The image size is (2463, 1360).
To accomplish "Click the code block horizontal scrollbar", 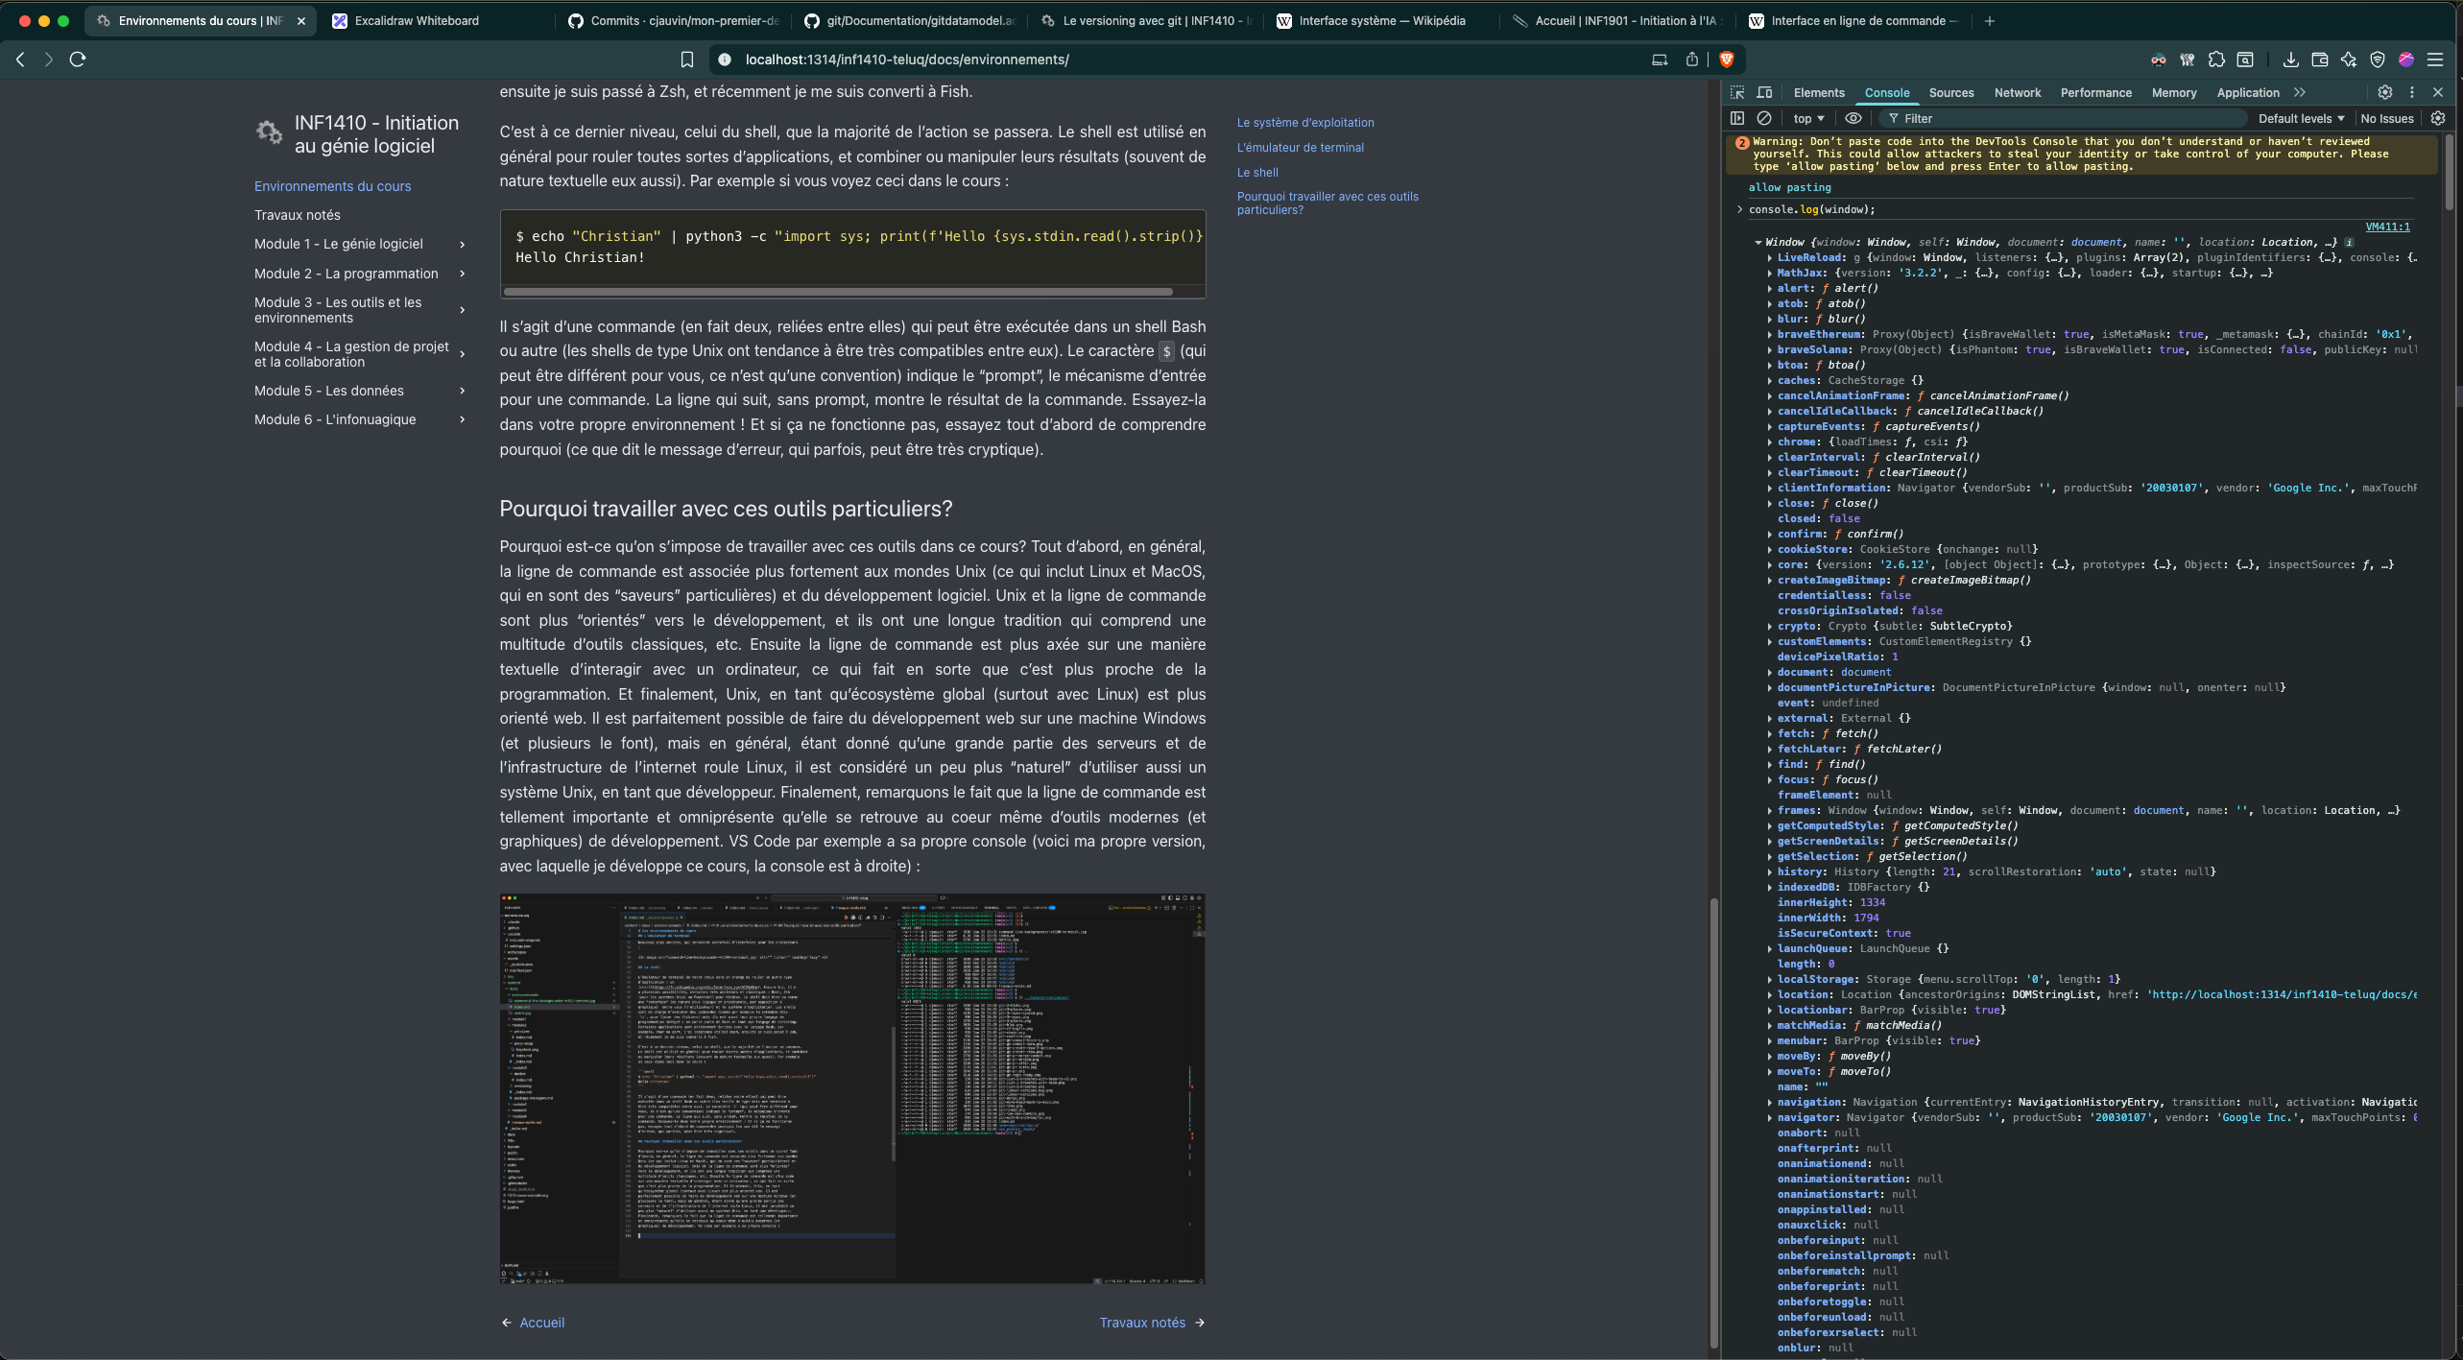I will [x=837, y=291].
